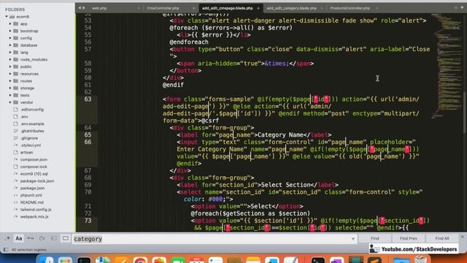Close the find panel
Screen dimensions: 467x263
point(463,237)
